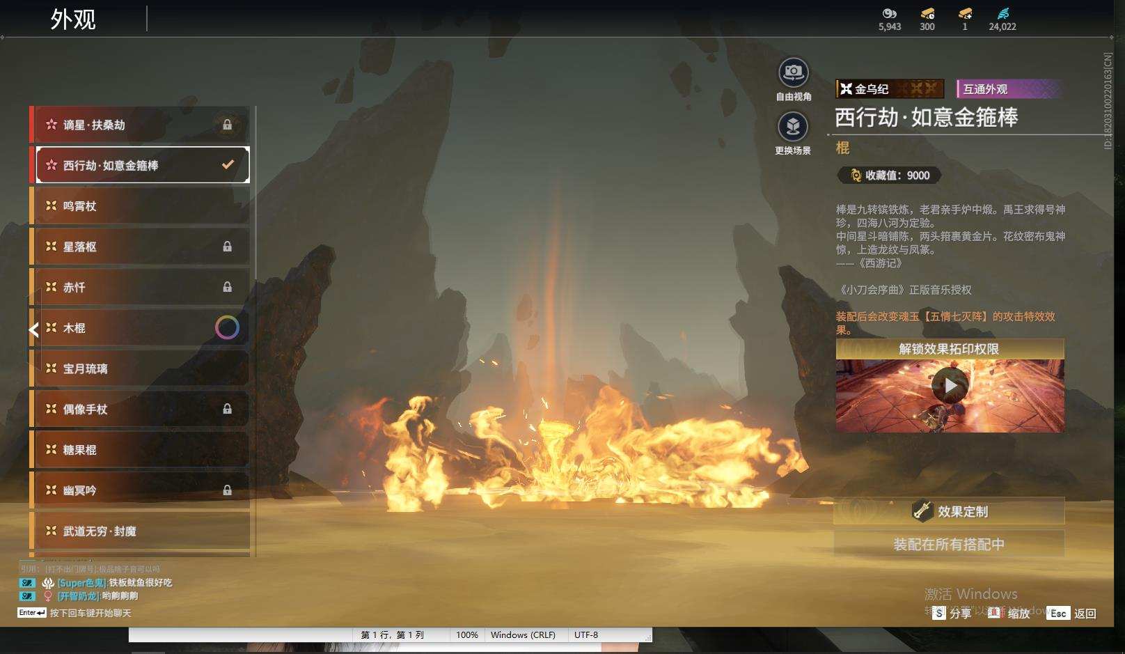This screenshot has width=1125, height=654.
Task: Click the lock icon on 摘星·扶桑劫
Action: pos(227,125)
